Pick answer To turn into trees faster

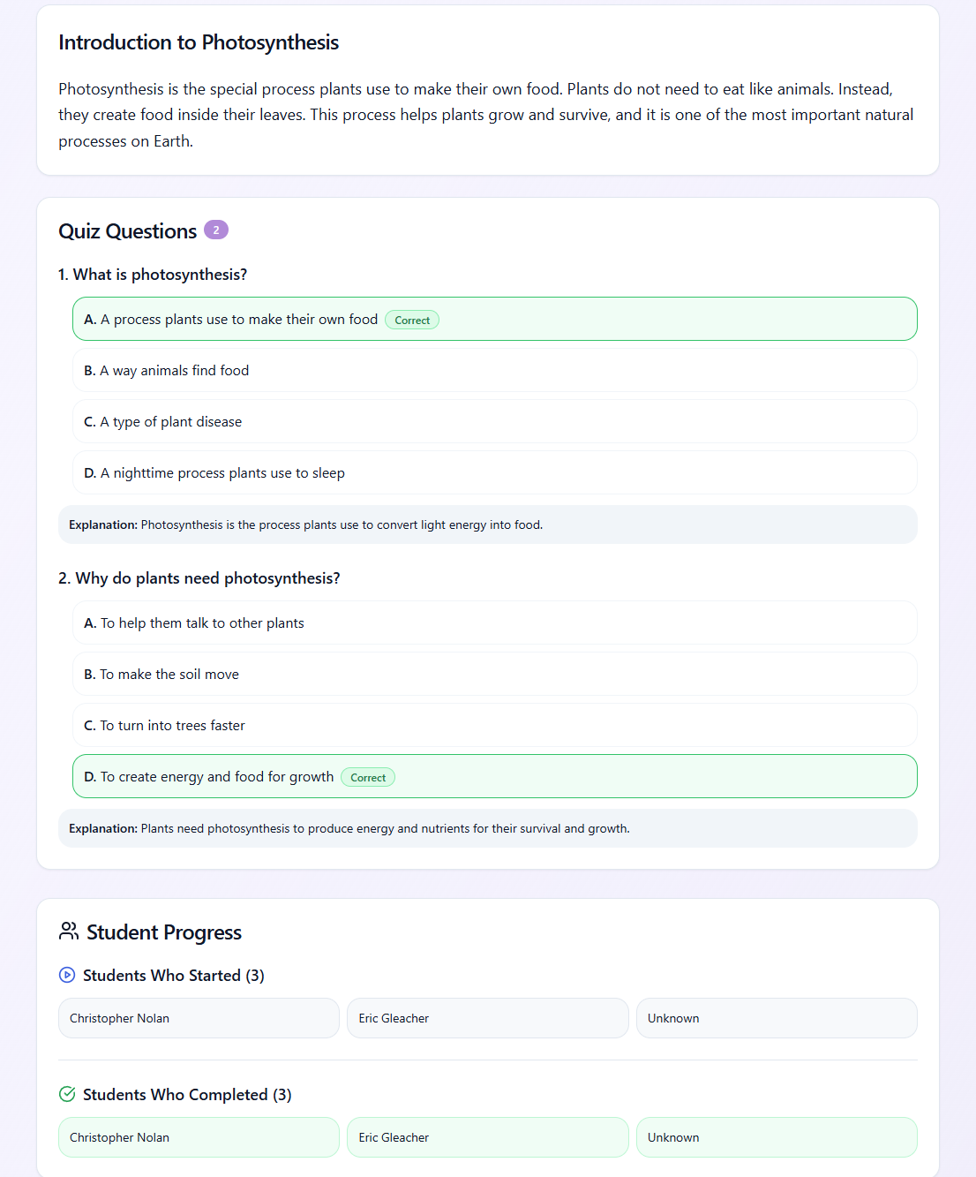pos(494,726)
